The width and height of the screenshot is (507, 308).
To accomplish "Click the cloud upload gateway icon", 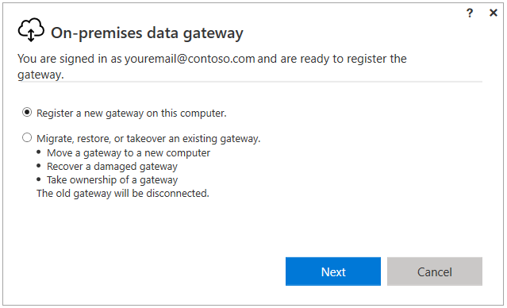I will [31, 30].
